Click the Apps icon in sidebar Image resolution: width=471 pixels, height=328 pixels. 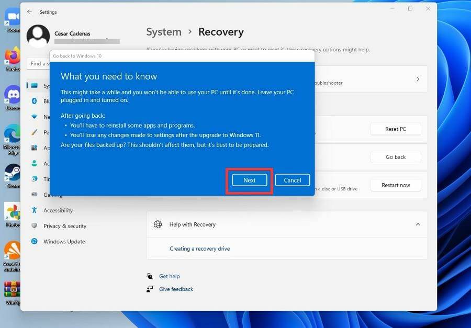click(34, 148)
